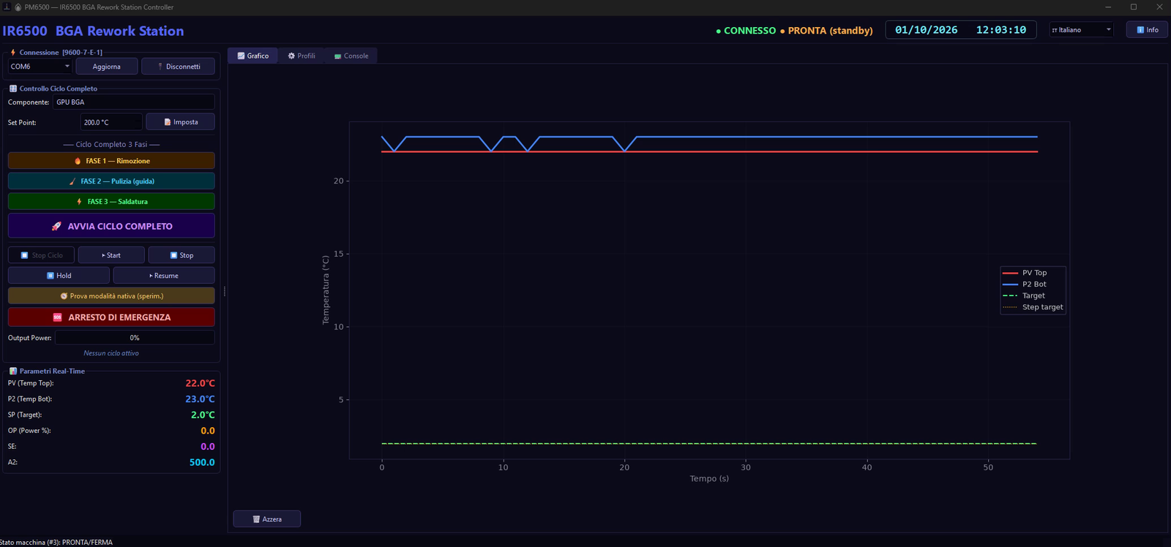Click the SOS icon on ARRESTO DI EMERGENZA
This screenshot has width=1171, height=547.
click(x=58, y=317)
